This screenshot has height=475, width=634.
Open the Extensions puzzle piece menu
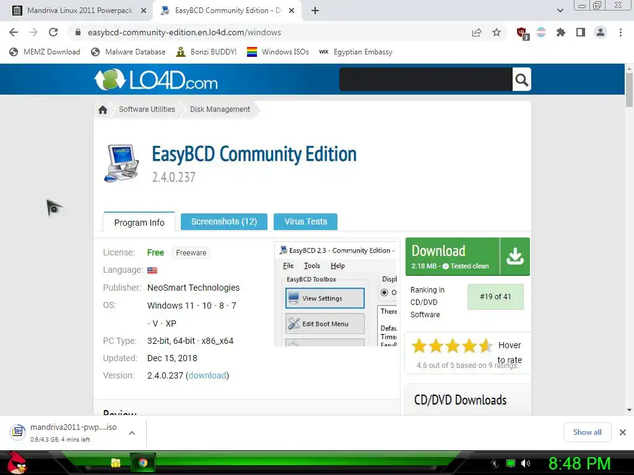[560, 32]
